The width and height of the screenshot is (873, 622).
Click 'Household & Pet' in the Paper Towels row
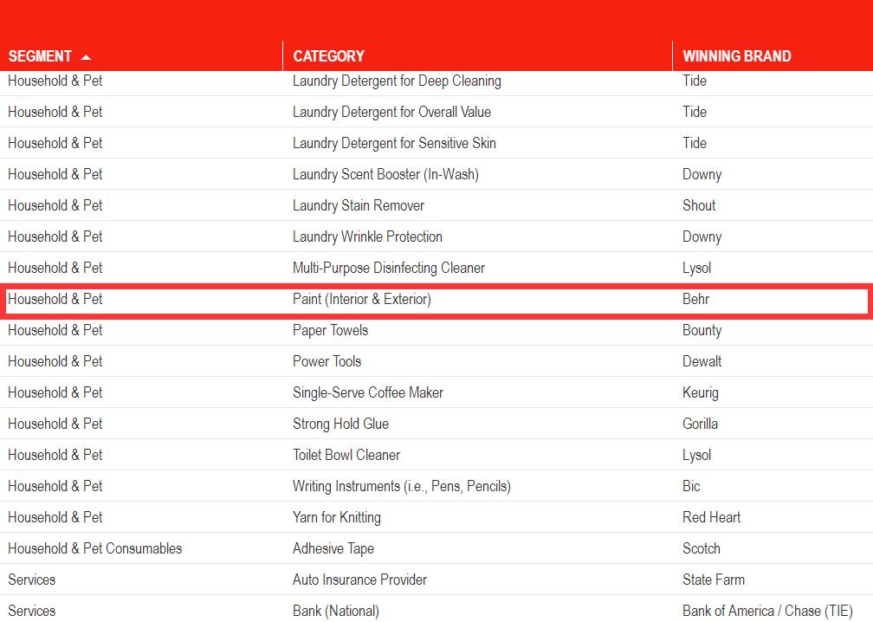pos(55,330)
